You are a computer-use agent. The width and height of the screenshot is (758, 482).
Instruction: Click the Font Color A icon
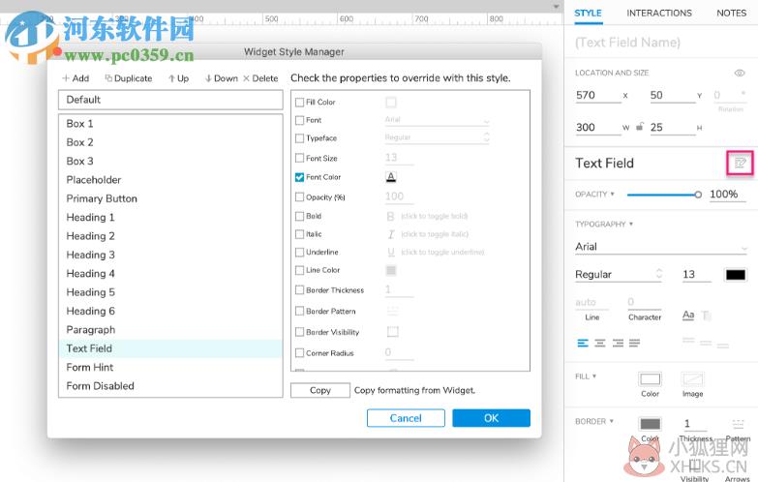pyautogui.click(x=391, y=177)
